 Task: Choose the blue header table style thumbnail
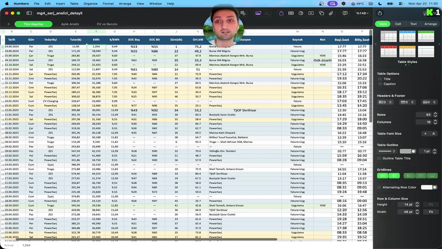407,36
